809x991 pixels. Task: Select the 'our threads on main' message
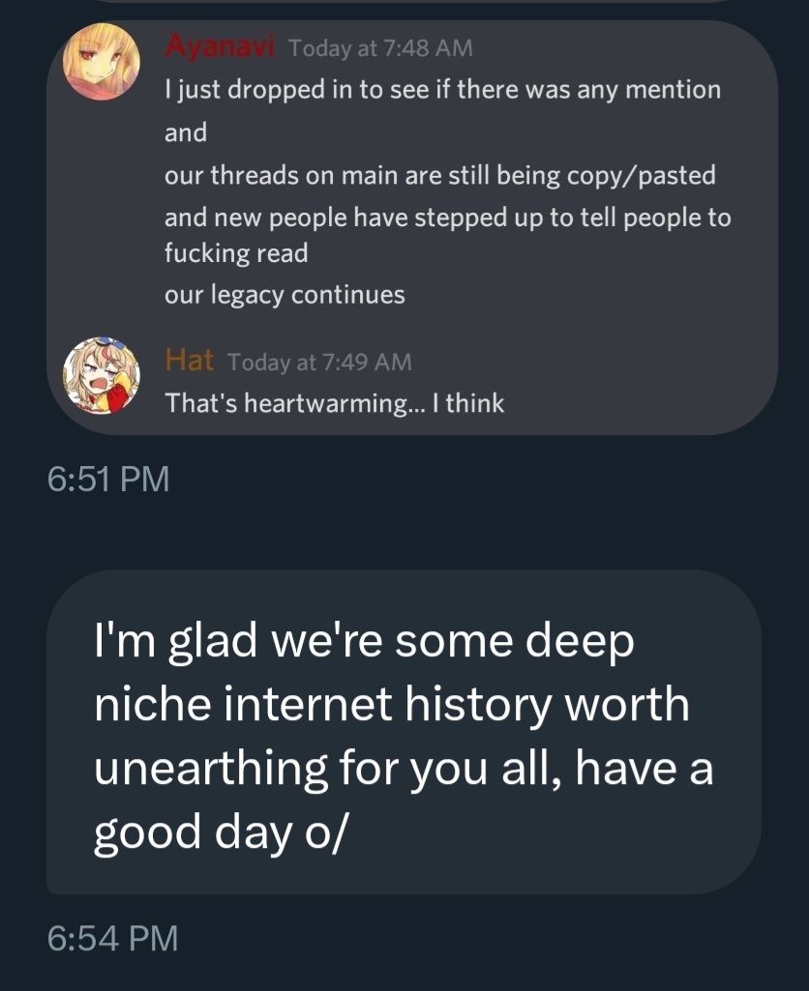coord(440,175)
